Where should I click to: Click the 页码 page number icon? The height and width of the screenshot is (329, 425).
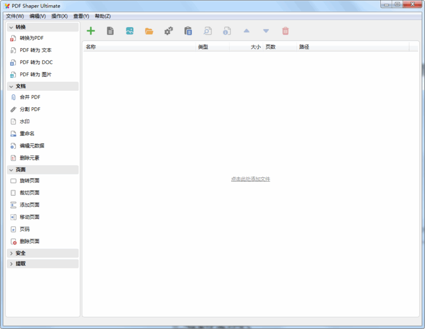[x=13, y=229]
